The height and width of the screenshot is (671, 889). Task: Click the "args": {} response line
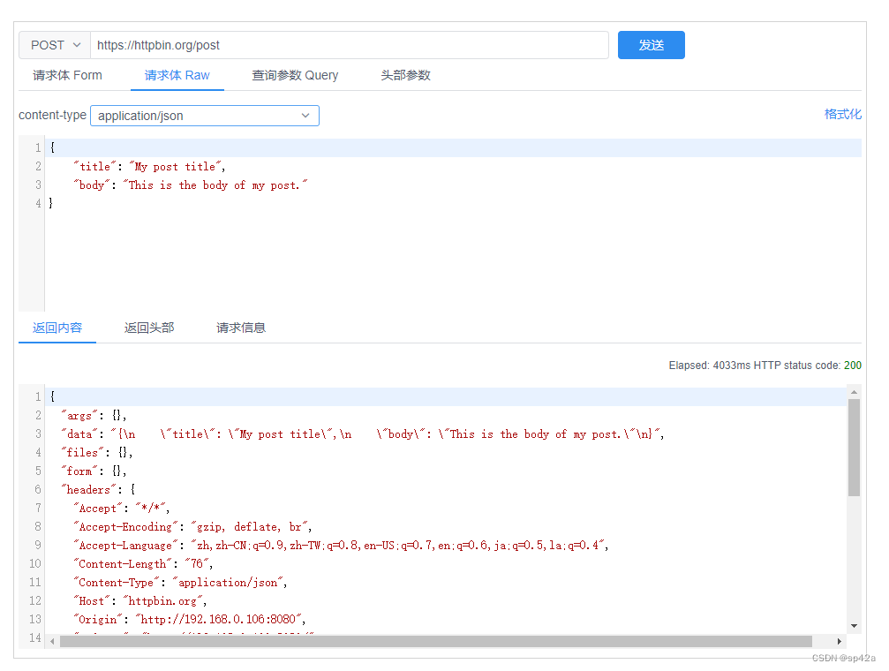94,415
